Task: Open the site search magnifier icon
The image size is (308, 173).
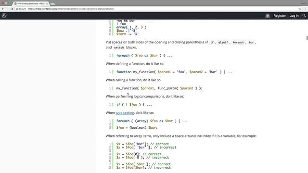Action: click(304, 16)
